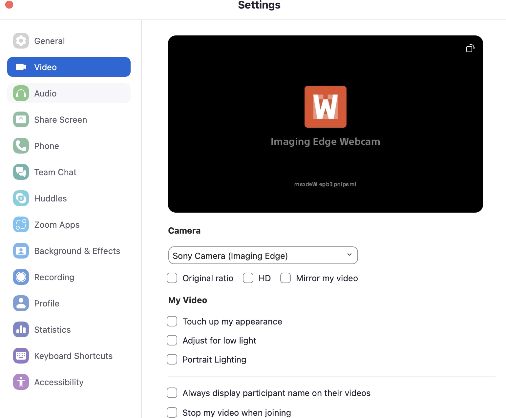Select Background & Effects section
This screenshot has width=506, height=418.
tap(69, 251)
